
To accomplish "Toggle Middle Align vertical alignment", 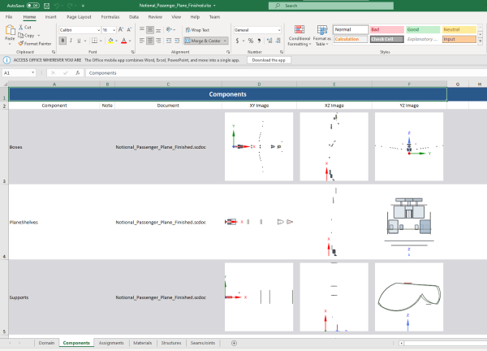I will coord(150,30).
